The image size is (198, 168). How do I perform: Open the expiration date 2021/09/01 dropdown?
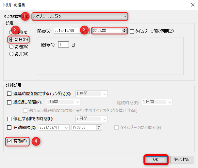(x=54, y=128)
